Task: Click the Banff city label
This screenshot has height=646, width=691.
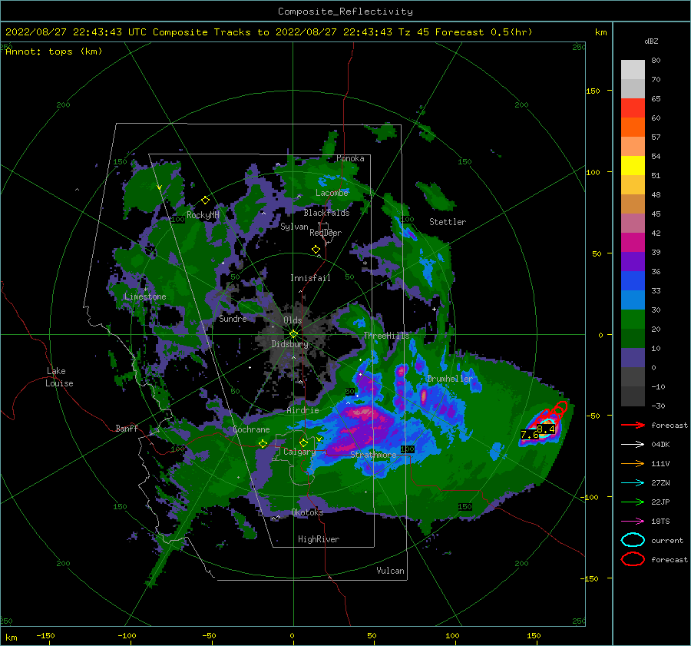Action: click(127, 428)
